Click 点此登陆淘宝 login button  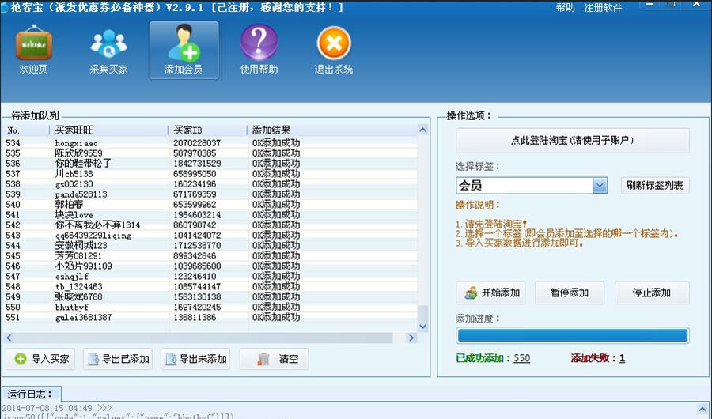pyautogui.click(x=573, y=141)
